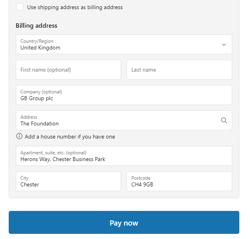Click the 'Company (optional)' label text
This screenshot has height=239, width=250.
[41, 92]
